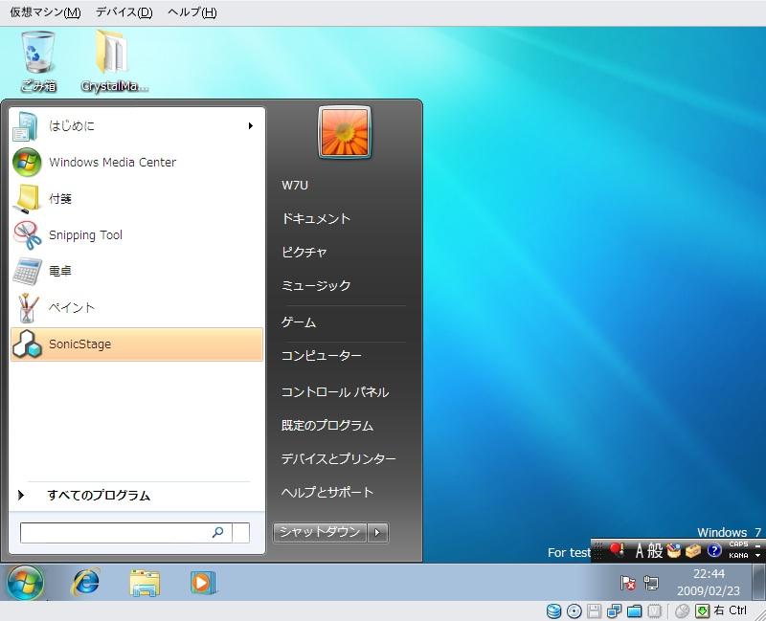Click the VirtualBox optical disc status icon
Screen dimensions: 766x621
[574, 610]
